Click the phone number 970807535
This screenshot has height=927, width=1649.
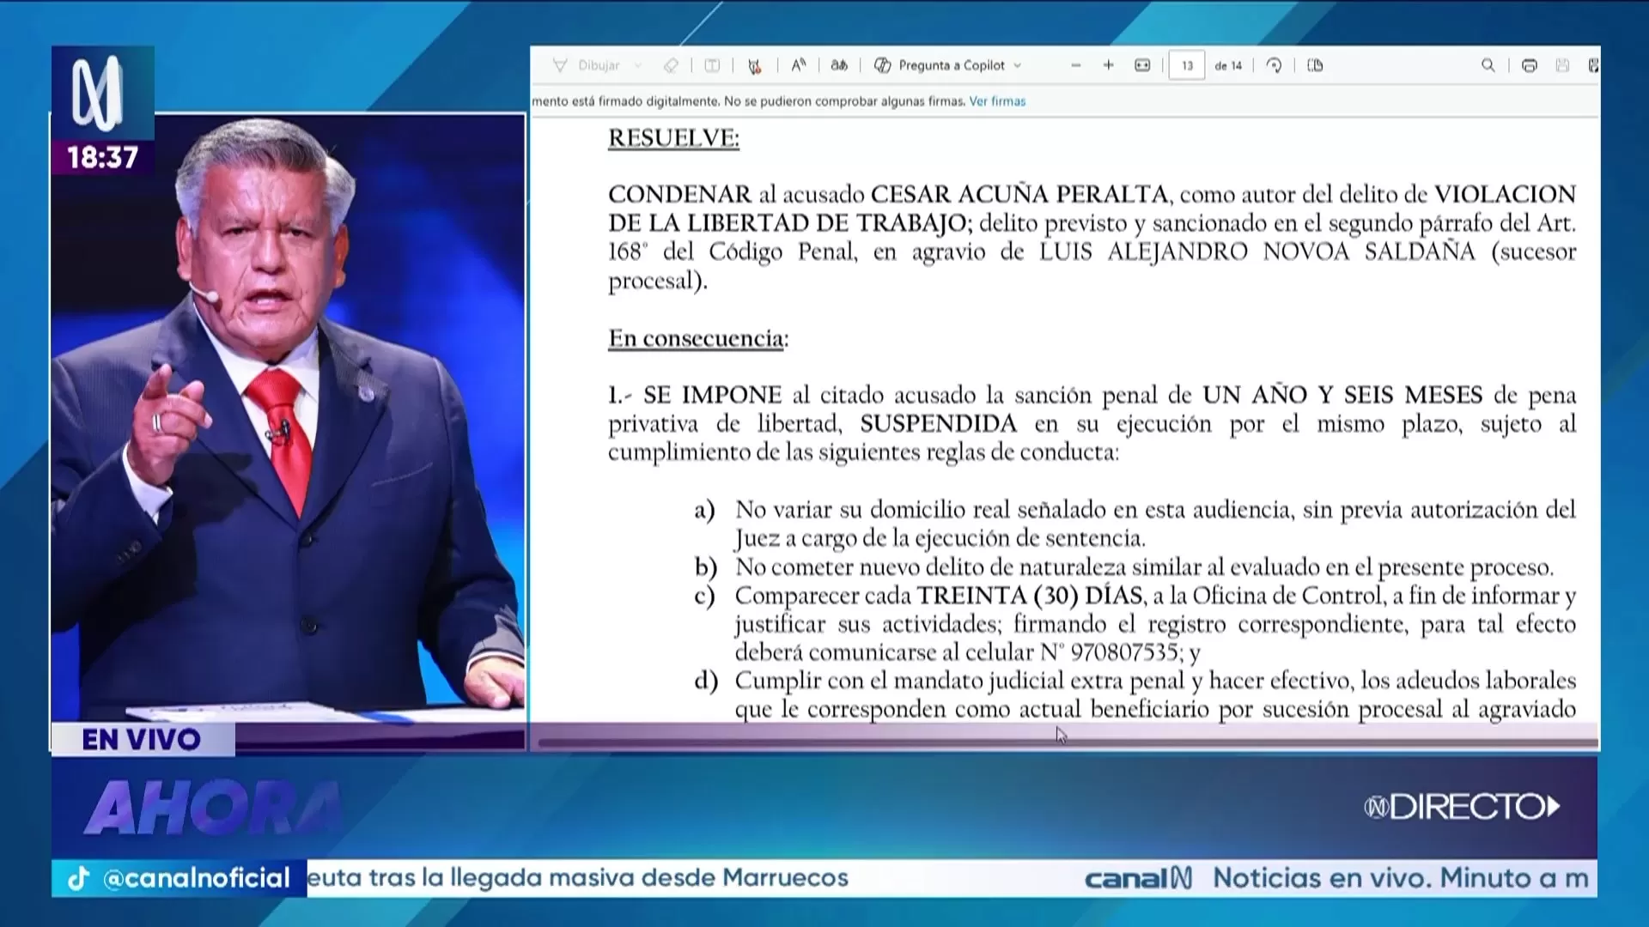click(1124, 652)
